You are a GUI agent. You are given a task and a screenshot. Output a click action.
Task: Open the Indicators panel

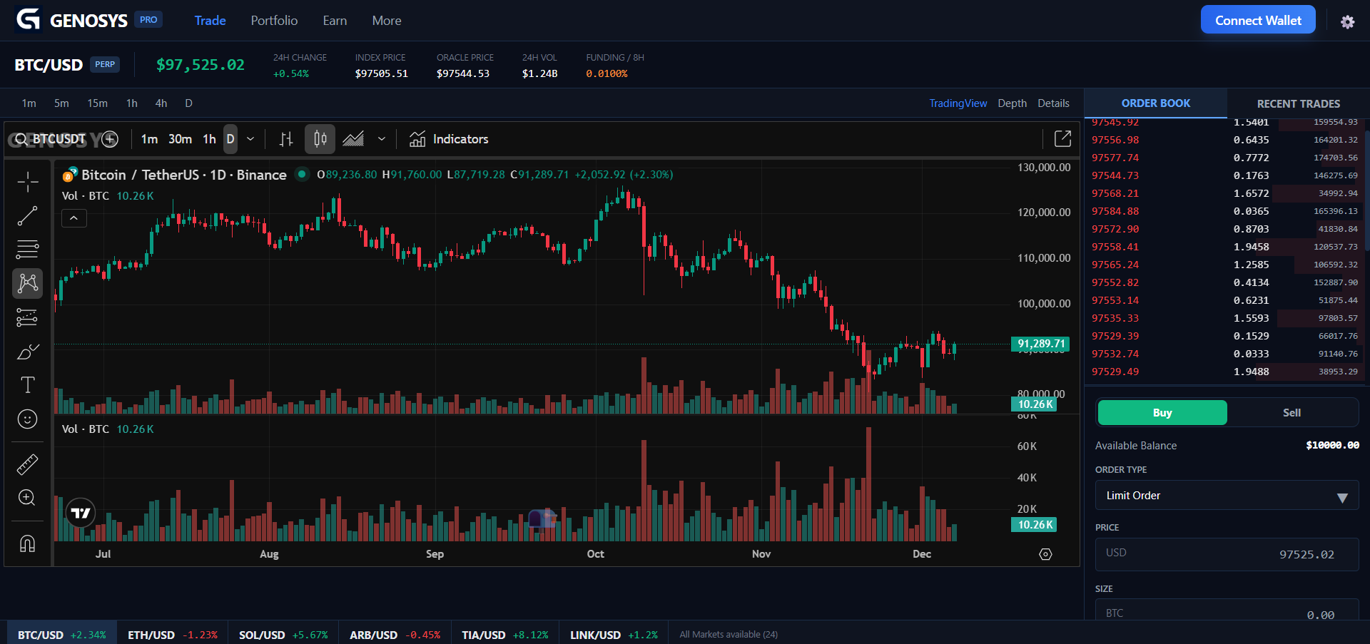pyautogui.click(x=448, y=139)
